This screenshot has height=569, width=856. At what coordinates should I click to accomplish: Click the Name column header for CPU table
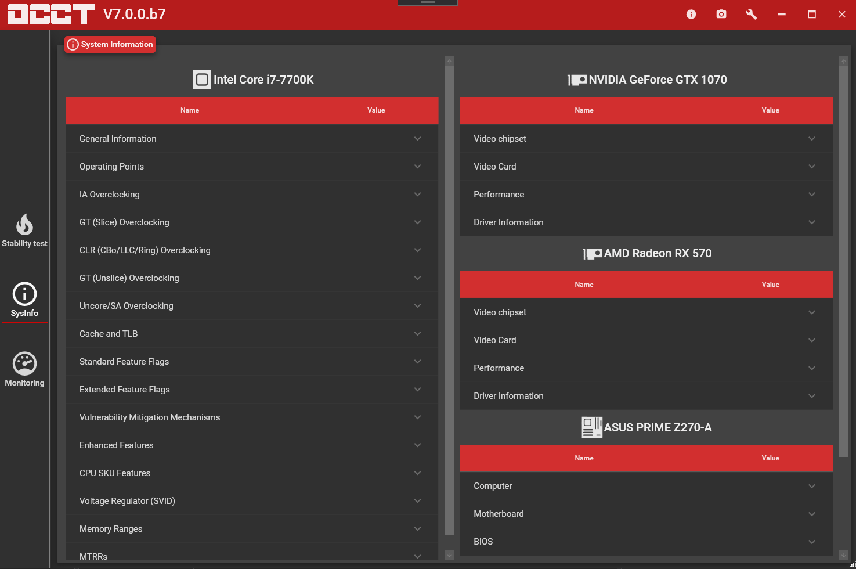[190, 110]
